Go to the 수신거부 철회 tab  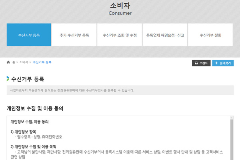point(210,35)
